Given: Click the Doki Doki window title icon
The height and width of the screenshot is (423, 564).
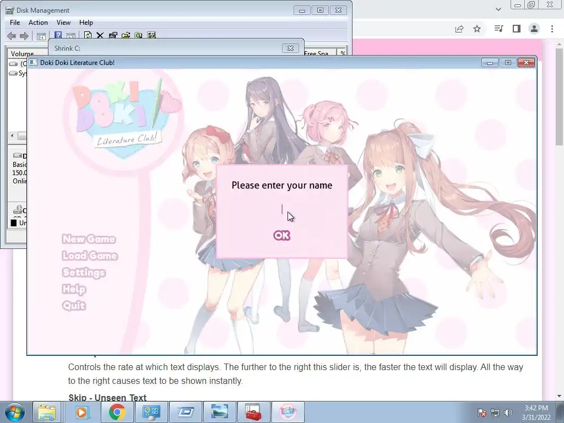Looking at the screenshot, I should tap(33, 63).
